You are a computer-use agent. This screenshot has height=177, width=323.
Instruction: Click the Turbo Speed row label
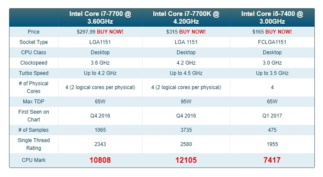tap(34, 73)
